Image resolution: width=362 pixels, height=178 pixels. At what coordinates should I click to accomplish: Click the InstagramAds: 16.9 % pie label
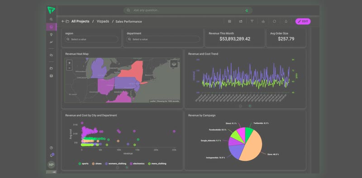pos(216,158)
